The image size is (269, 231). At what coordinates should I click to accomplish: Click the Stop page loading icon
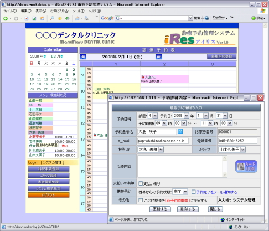click(x=27, y=18)
